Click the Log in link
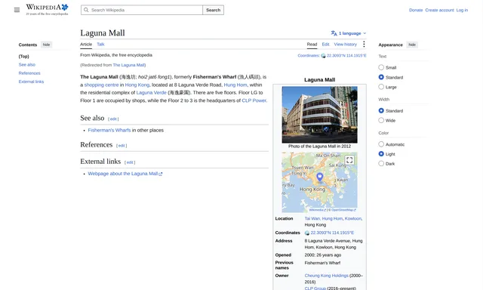The image size is (483, 290). pos(462,10)
